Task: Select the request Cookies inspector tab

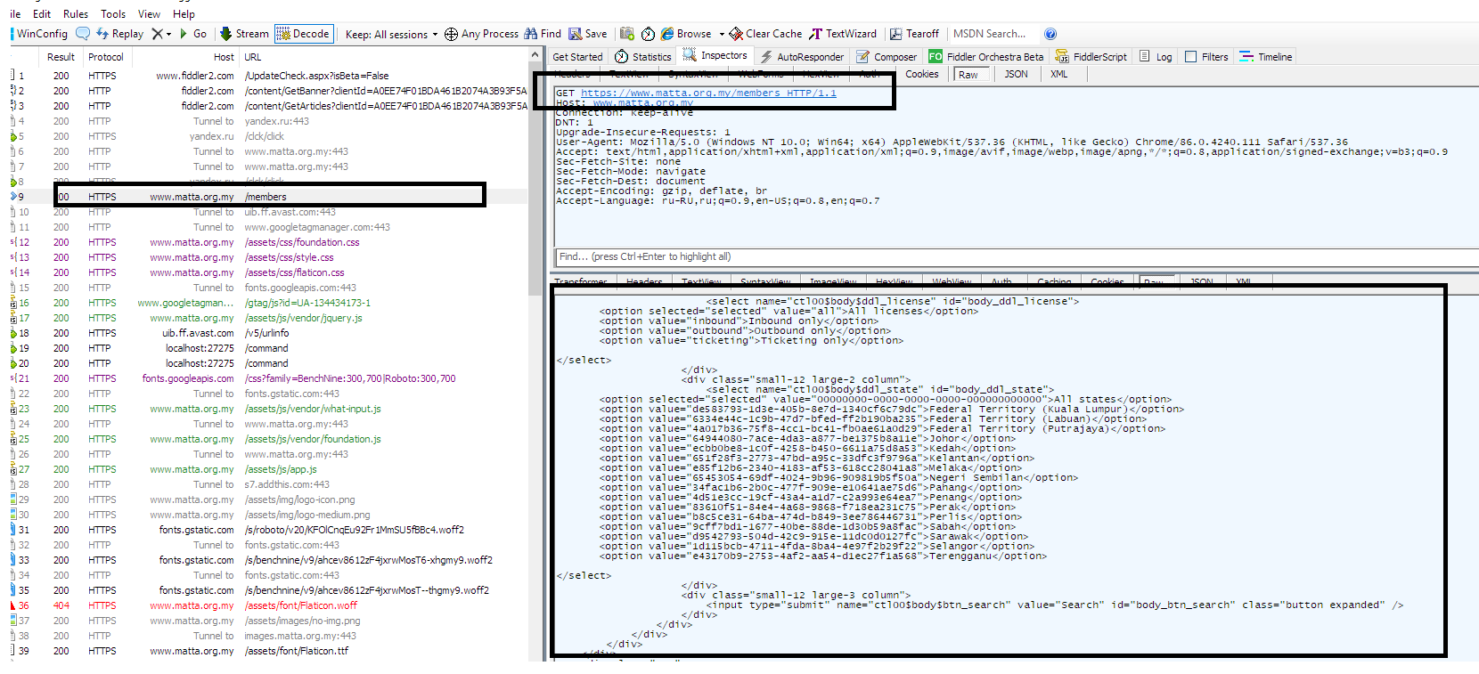Action: [x=921, y=74]
